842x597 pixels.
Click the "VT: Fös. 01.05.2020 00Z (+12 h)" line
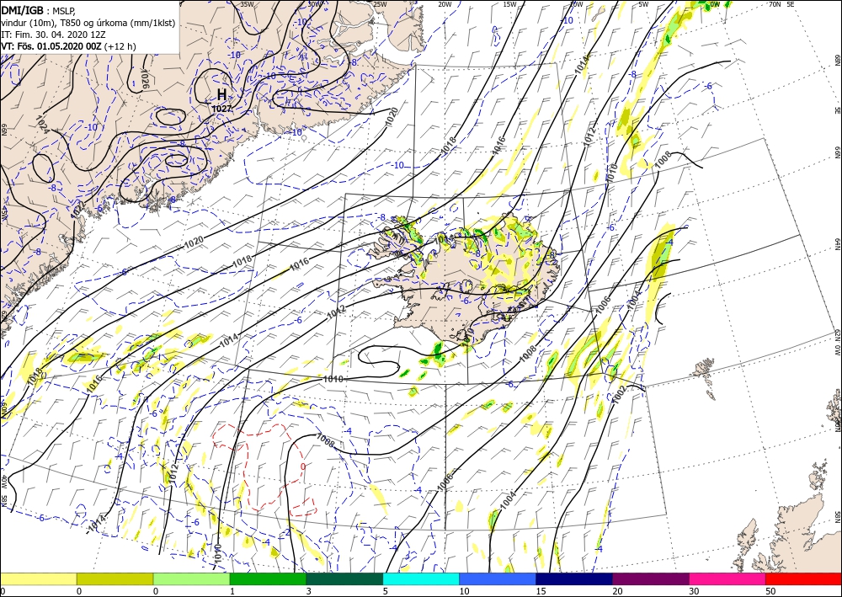[x=69, y=46]
